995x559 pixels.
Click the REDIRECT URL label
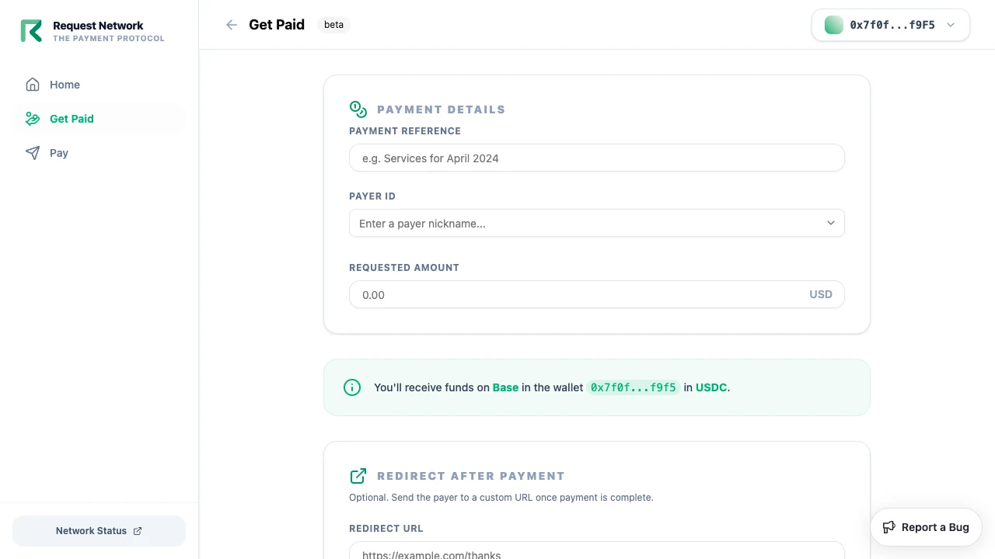386,529
